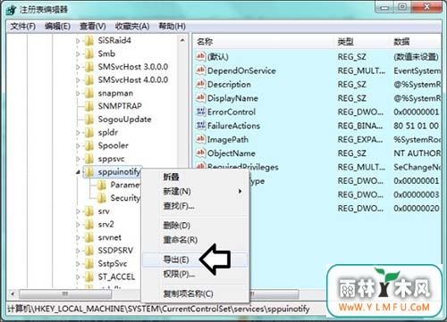Viewport: 447px width, 322px height.
Task: Collapse the sppuinotify key
Action: [78, 172]
